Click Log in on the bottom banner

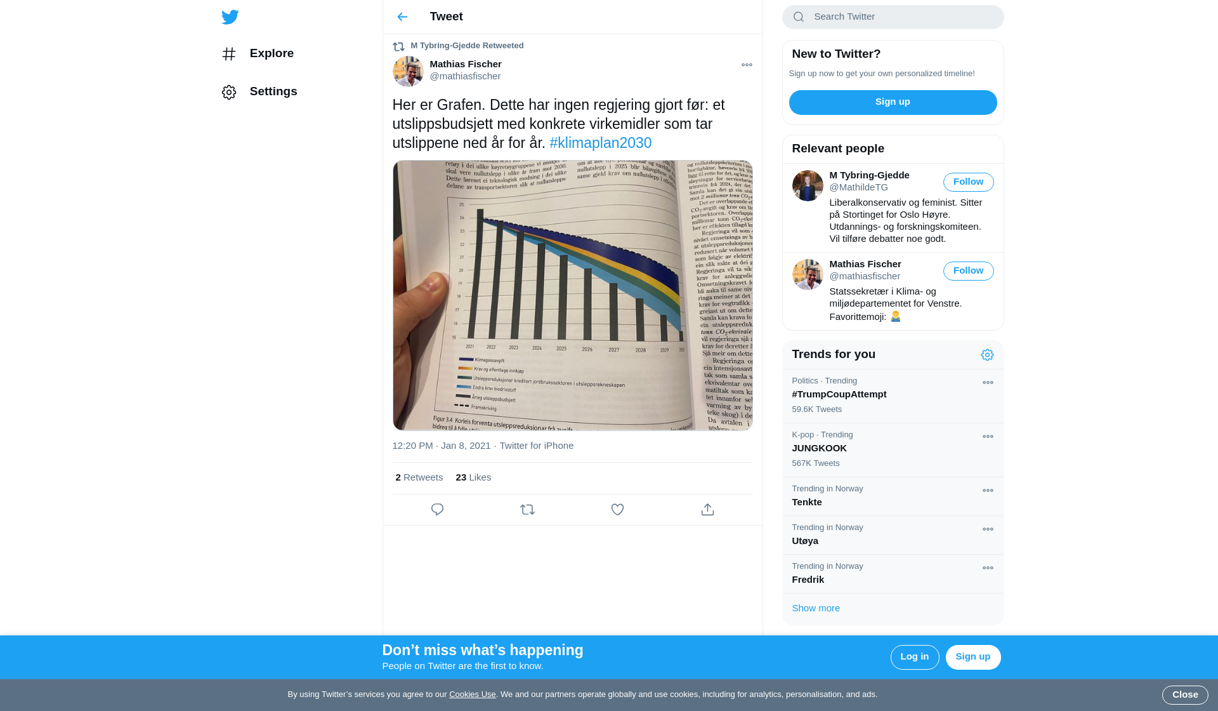pyautogui.click(x=914, y=657)
